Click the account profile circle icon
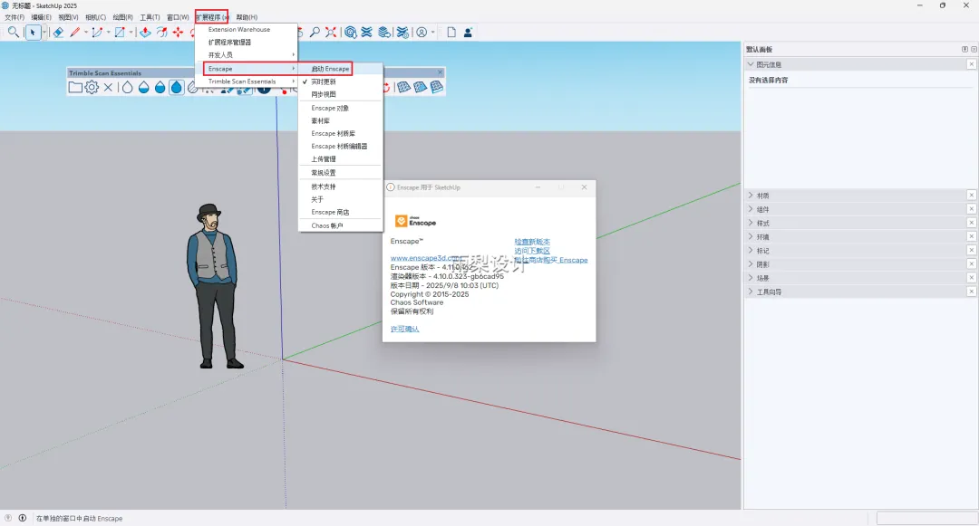The width and height of the screenshot is (979, 526). point(422,33)
